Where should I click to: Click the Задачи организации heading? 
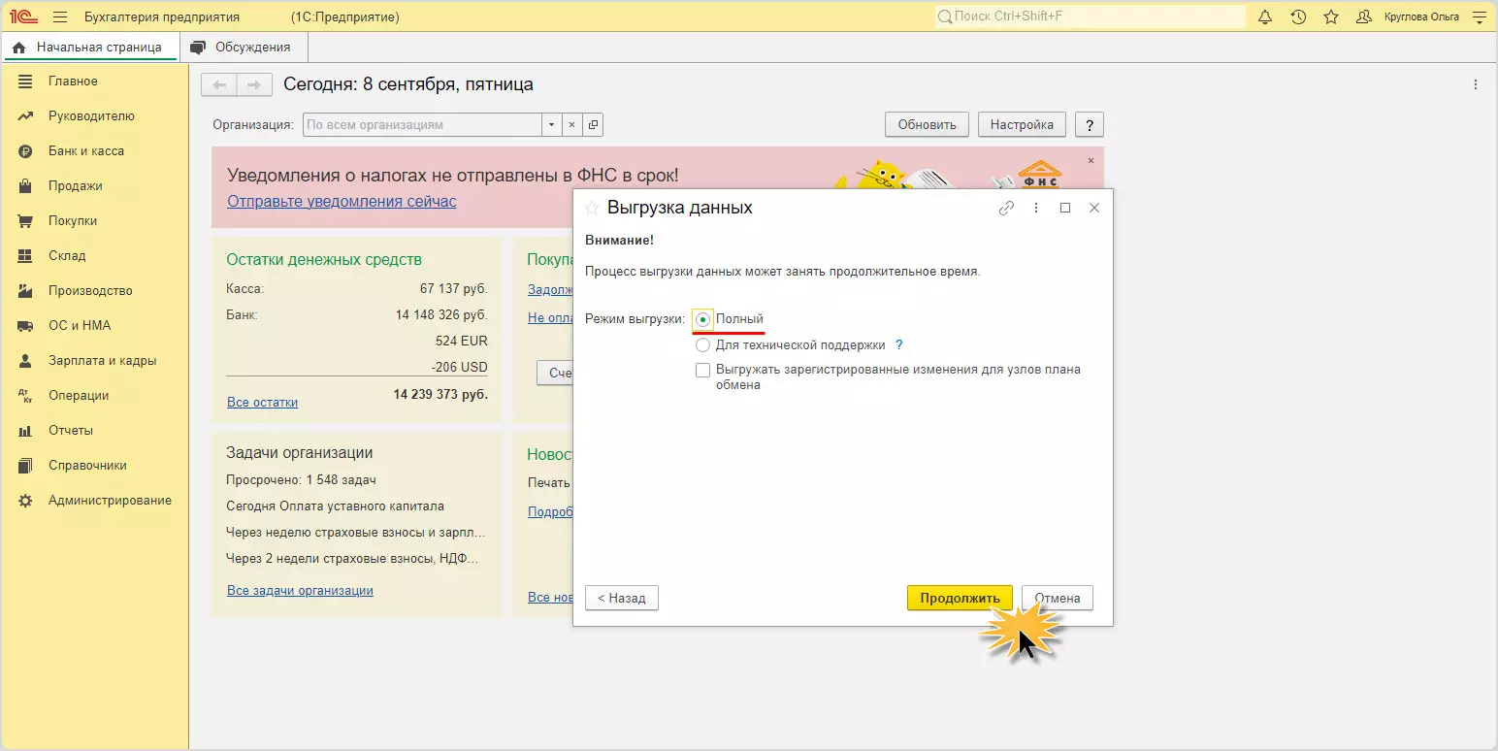point(299,453)
